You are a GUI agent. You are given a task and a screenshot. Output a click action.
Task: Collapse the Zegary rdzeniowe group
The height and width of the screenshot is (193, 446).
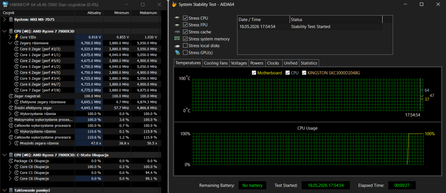coord(10,43)
